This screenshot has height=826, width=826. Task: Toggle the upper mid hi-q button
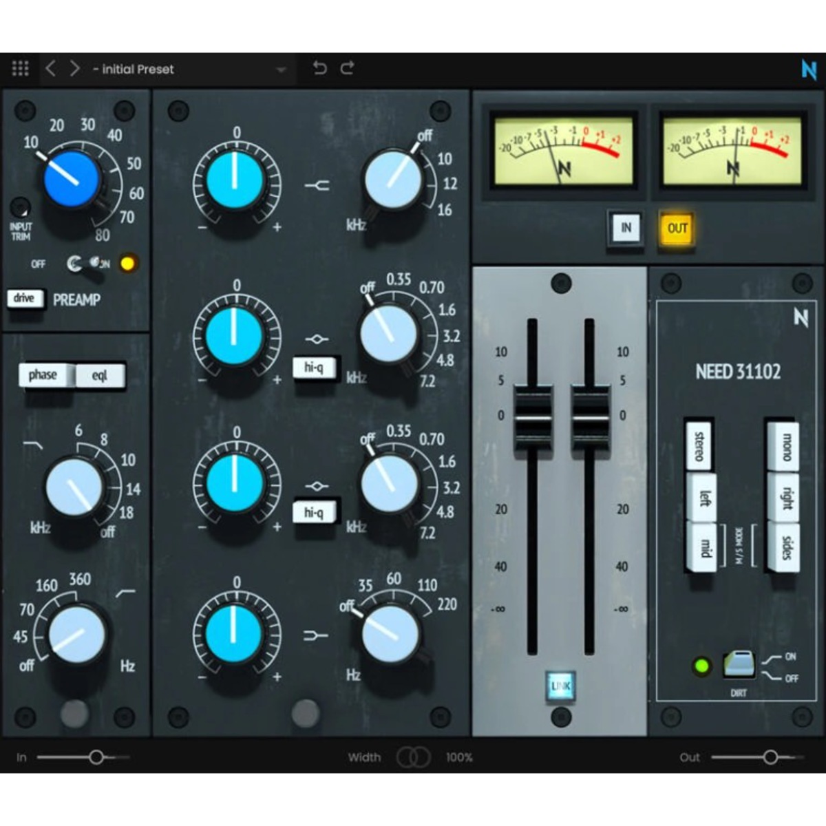coord(314,368)
